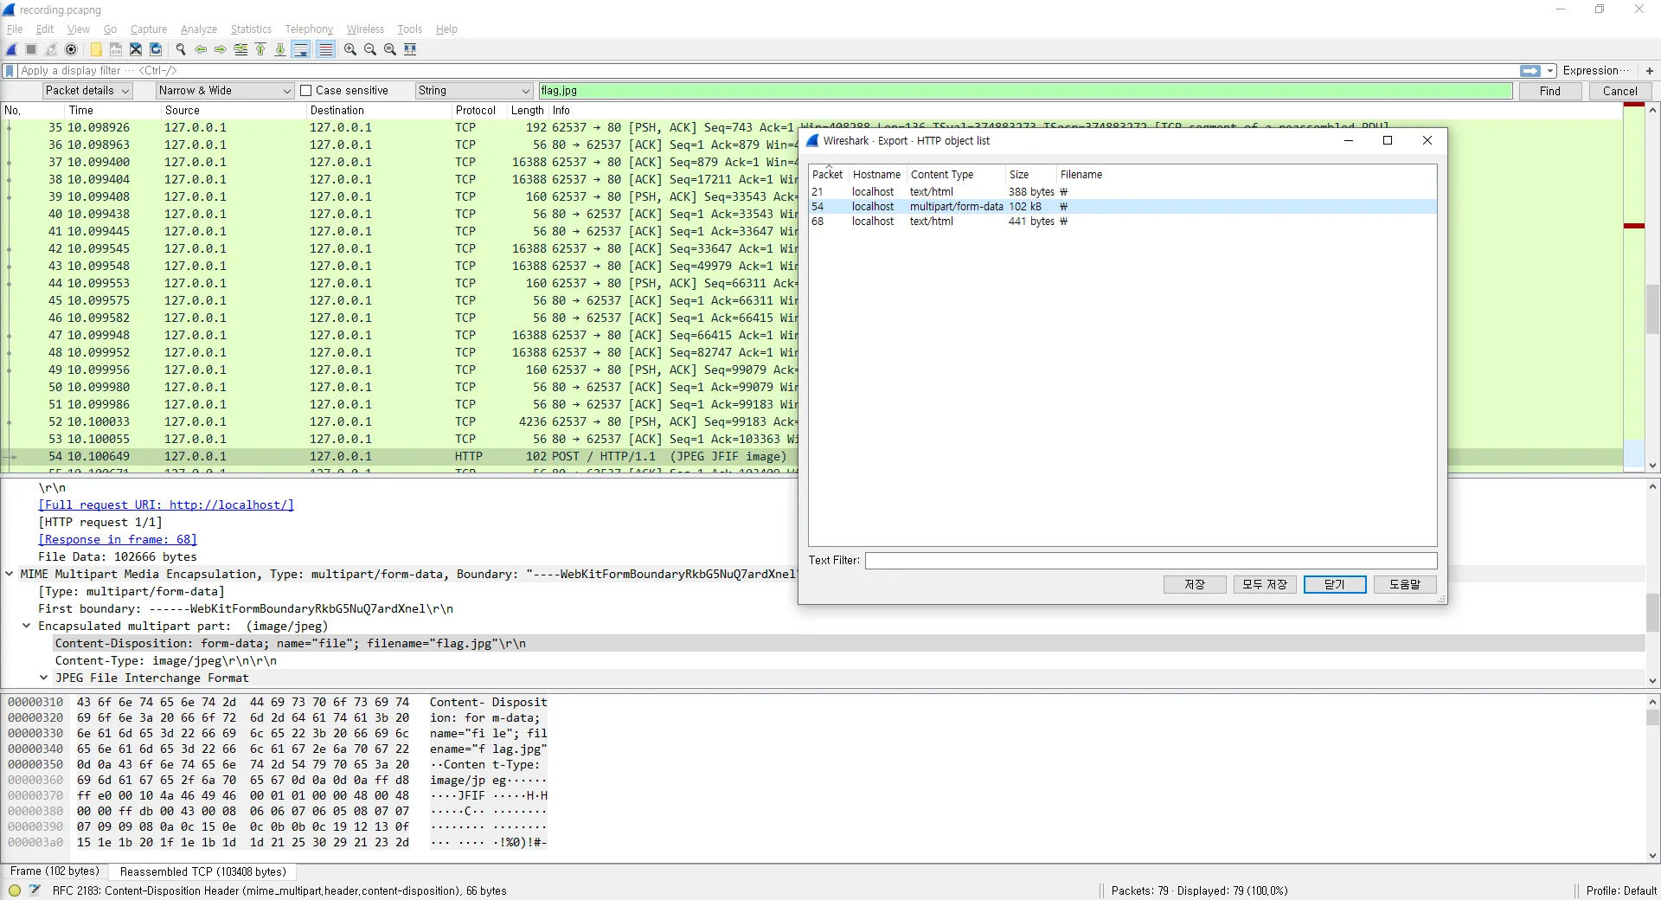Open the Analyze menu
The image size is (1661, 900).
click(x=199, y=29)
